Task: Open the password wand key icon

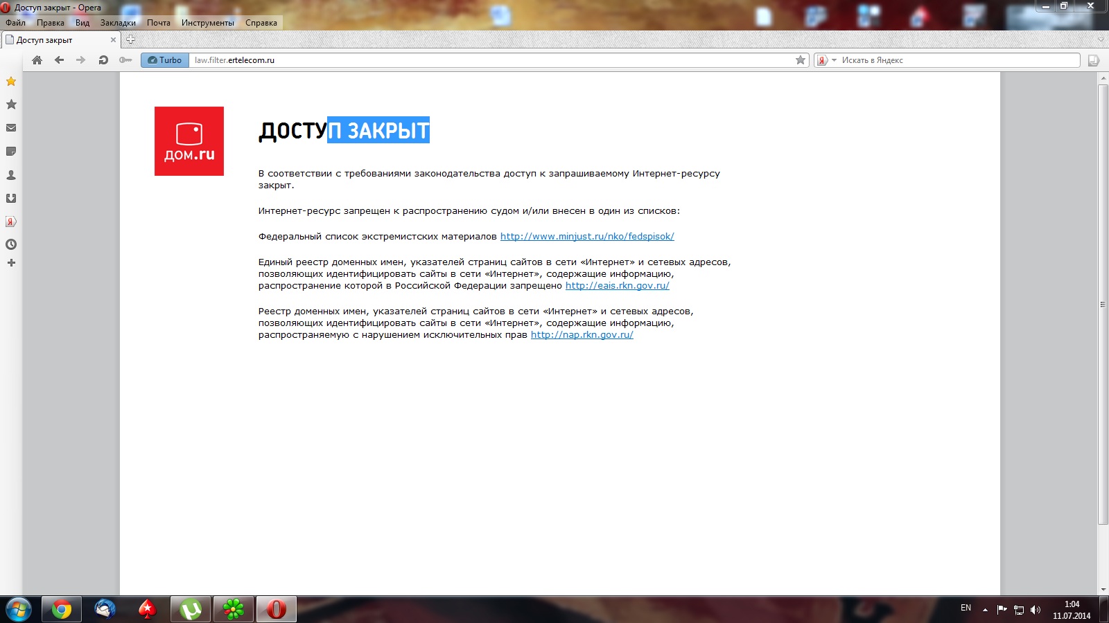Action: (x=125, y=60)
